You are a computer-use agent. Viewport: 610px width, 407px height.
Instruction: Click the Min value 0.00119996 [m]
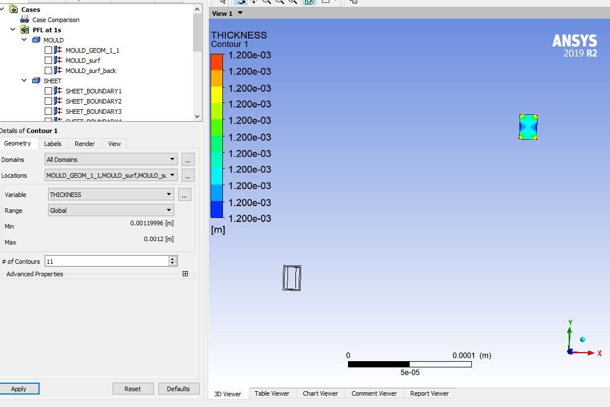(x=152, y=223)
